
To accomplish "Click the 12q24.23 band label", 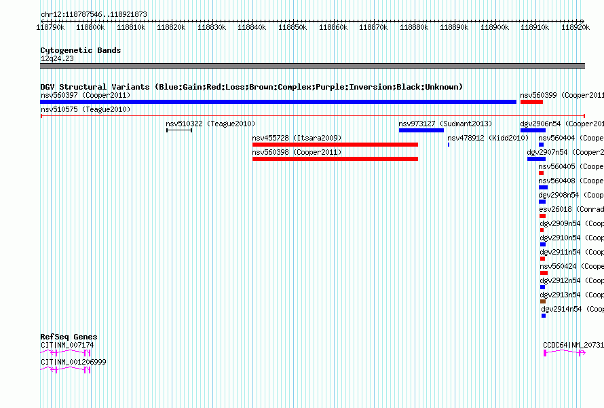I will 57,58.
